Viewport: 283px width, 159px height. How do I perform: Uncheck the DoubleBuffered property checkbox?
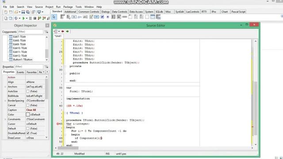pyautogui.click(x=28, y=133)
